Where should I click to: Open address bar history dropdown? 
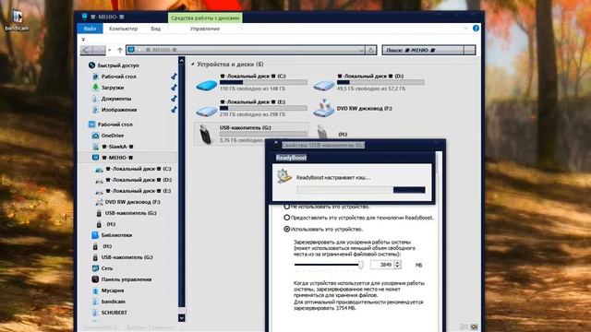[x=361, y=50]
